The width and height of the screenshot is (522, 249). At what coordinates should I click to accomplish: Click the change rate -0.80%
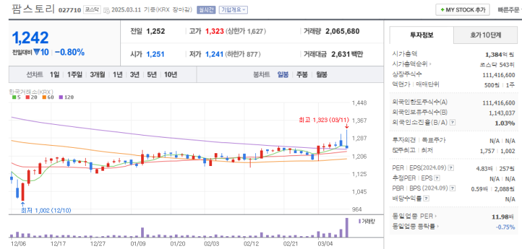coord(70,52)
